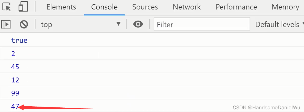Open the Sources tab
Viewport: 304px width, 112px height.
tap(145, 7)
